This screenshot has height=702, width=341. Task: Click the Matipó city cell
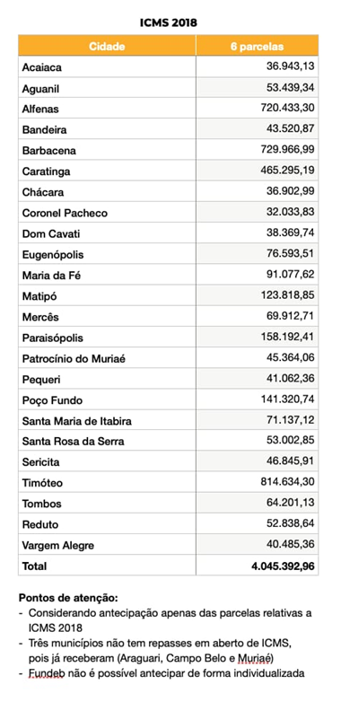pos(107,296)
